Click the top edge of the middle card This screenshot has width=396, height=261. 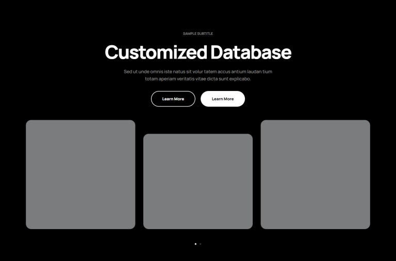198,136
